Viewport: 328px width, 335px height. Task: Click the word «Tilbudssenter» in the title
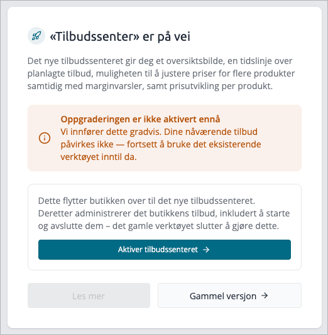[95, 36]
